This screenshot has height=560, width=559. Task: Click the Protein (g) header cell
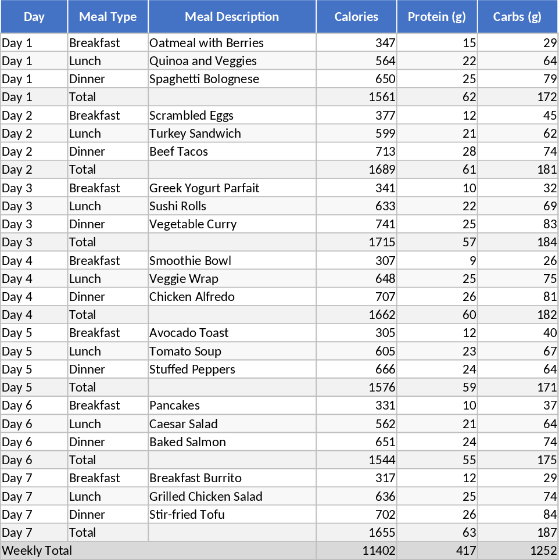tap(437, 17)
